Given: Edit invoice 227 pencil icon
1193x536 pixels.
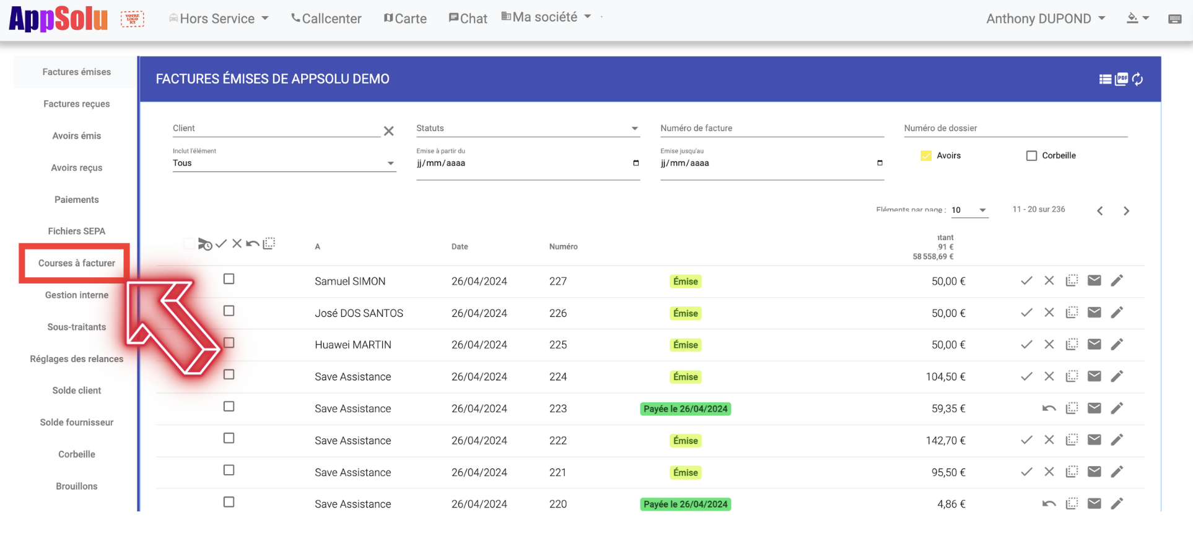Looking at the screenshot, I should [1117, 281].
